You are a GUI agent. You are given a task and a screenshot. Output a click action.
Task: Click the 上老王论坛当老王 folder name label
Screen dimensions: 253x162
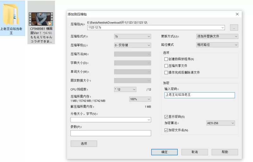click(x=11, y=31)
